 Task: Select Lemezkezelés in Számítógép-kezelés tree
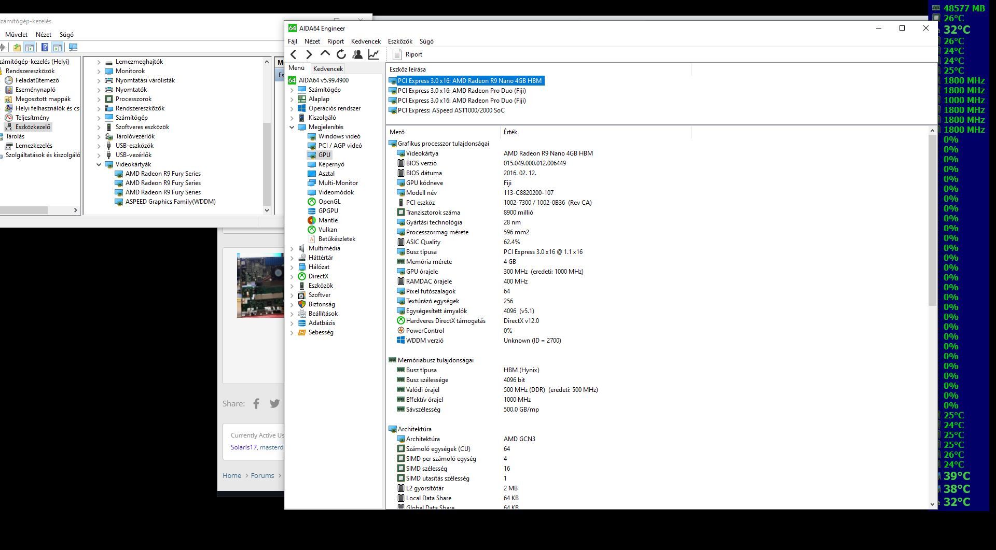point(34,146)
